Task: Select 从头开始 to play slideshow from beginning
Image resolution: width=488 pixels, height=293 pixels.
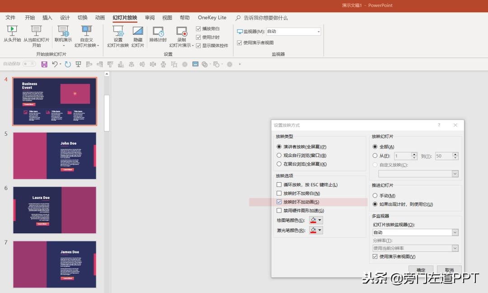Action: 12,36
